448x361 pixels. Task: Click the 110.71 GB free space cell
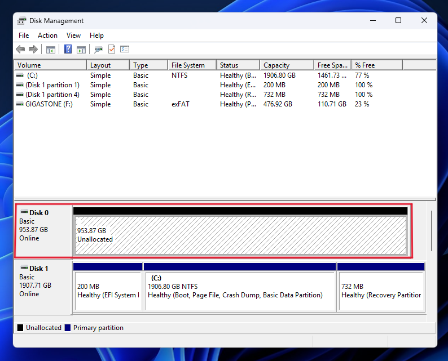tap(332, 104)
